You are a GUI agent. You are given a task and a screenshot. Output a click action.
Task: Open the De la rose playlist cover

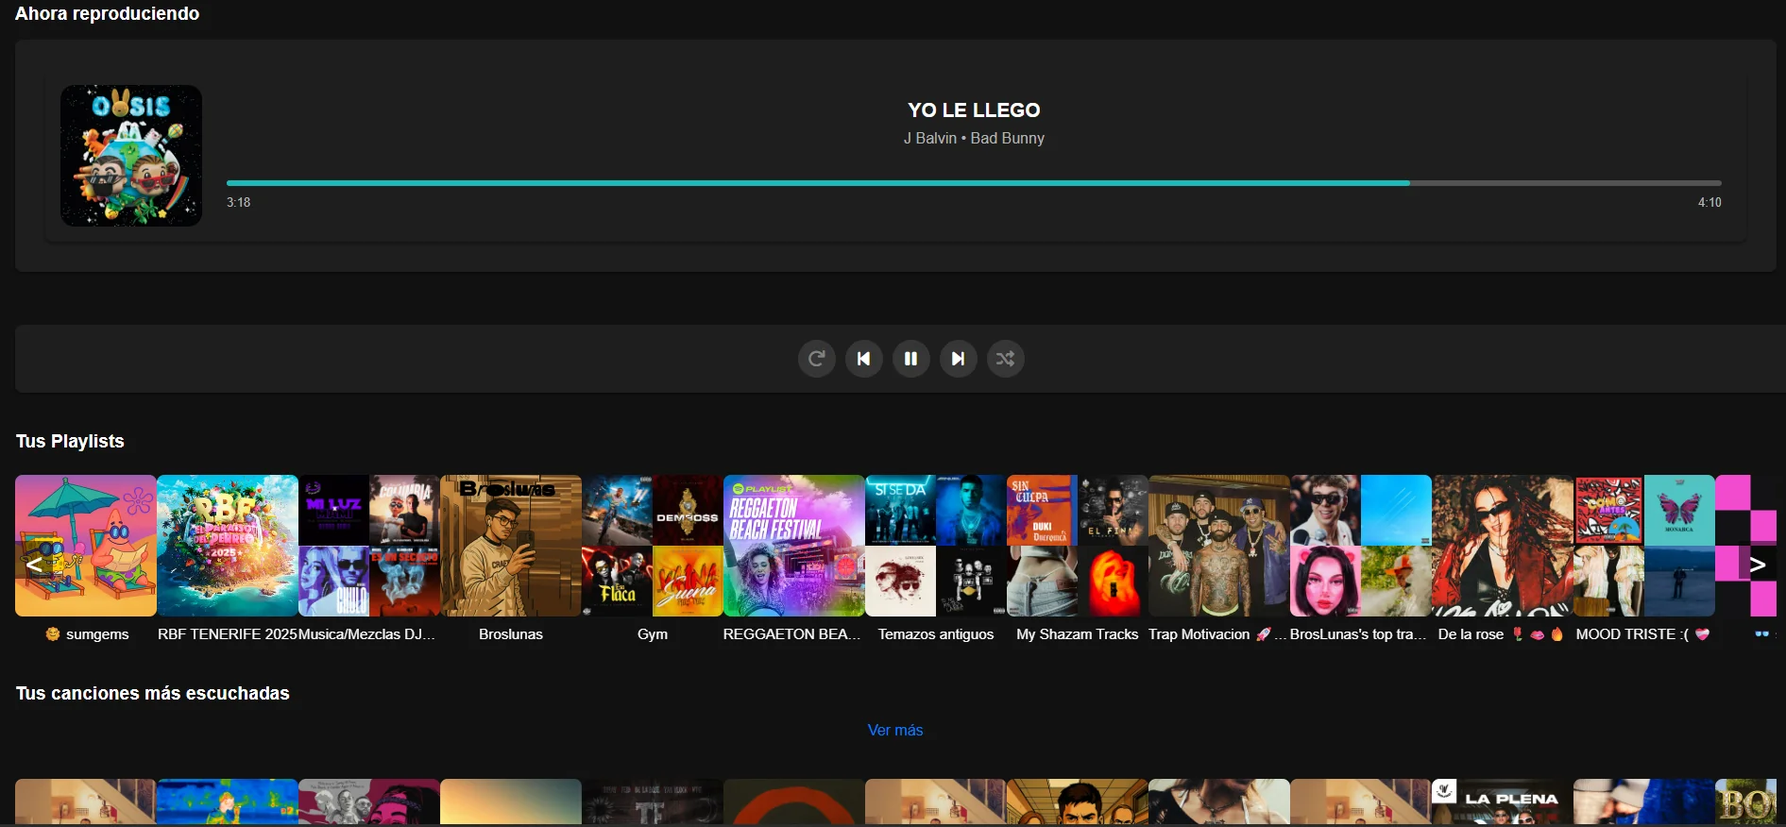pos(1503,546)
